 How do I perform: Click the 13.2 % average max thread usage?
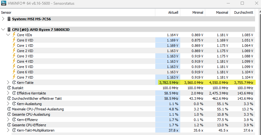[247, 109]
